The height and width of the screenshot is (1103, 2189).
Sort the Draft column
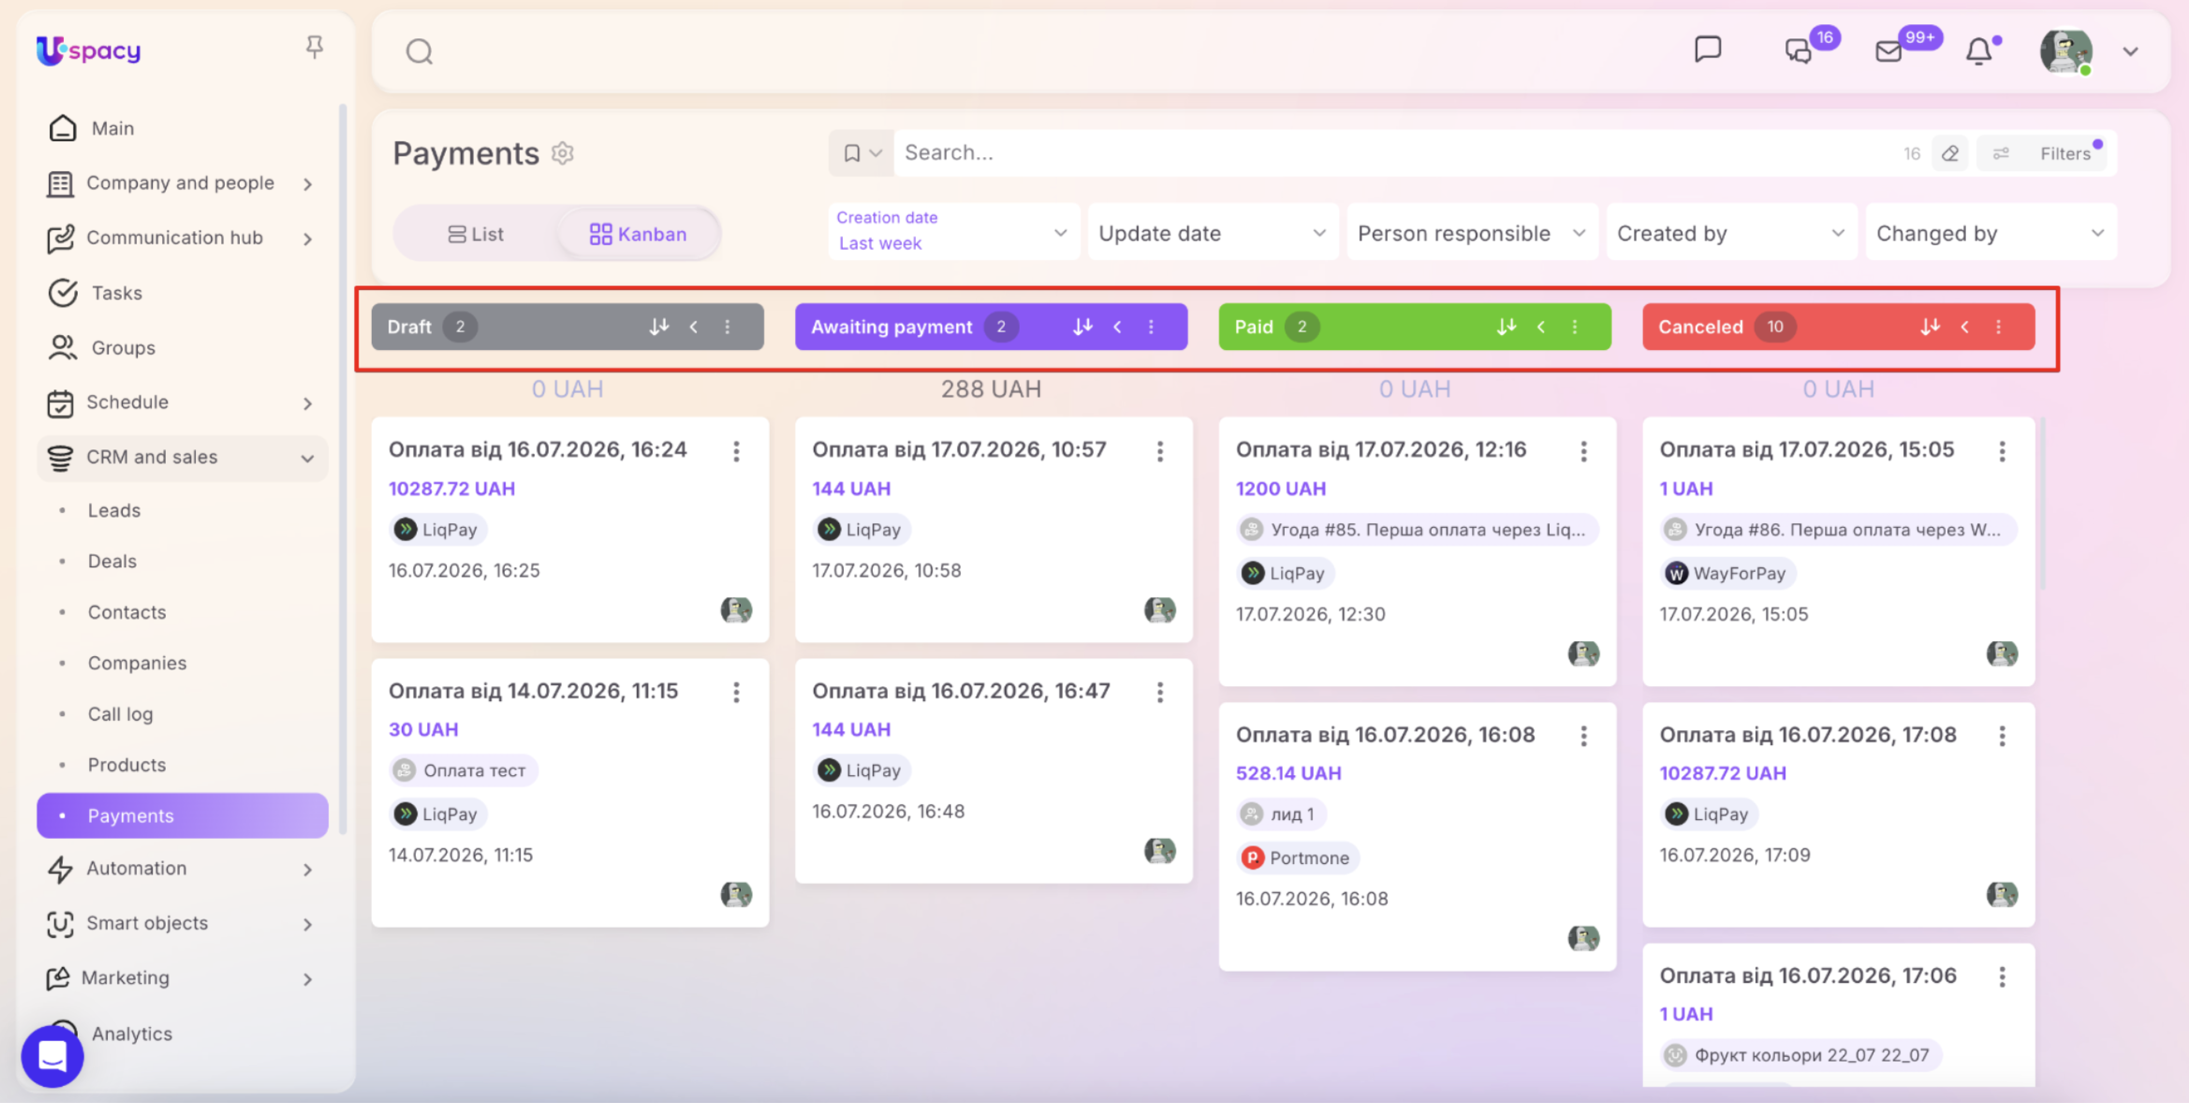[659, 327]
